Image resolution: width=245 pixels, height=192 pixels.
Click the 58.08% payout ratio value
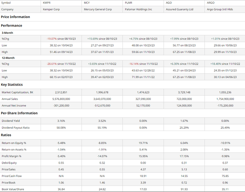61,128
